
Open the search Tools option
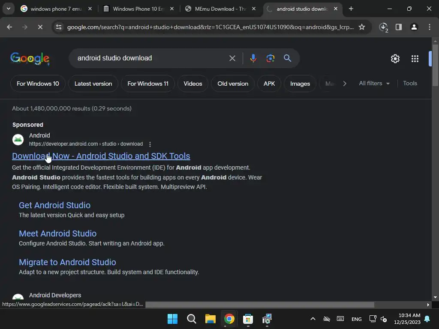point(410,84)
